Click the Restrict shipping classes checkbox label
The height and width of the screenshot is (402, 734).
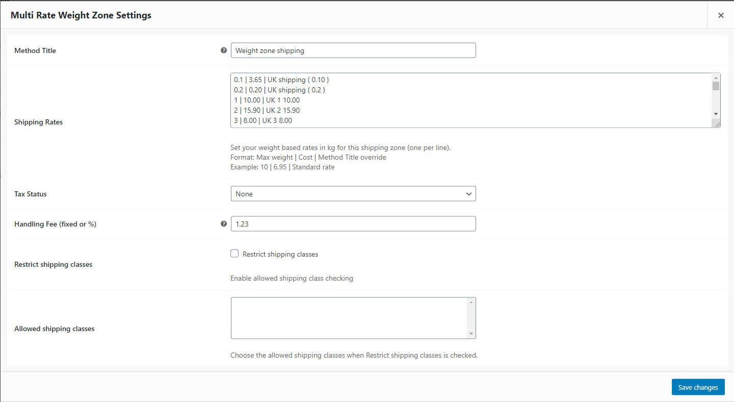coord(280,254)
